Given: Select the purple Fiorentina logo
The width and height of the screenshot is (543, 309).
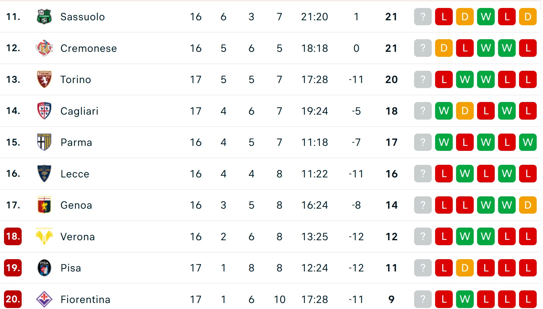Looking at the screenshot, I should [44, 299].
